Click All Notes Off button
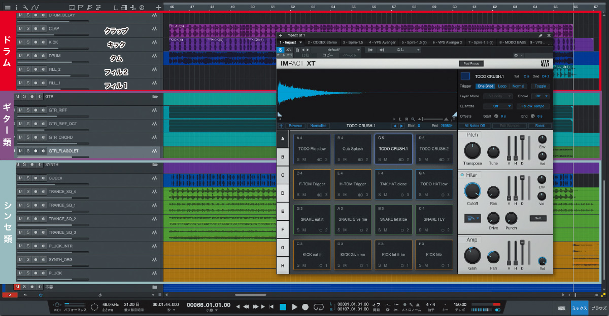The width and height of the screenshot is (609, 316). tap(475, 126)
